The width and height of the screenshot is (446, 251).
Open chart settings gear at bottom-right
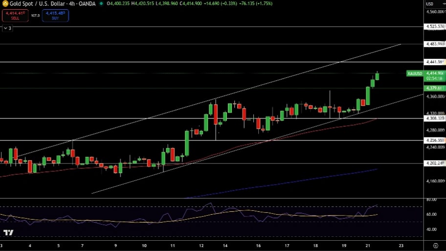(x=435, y=246)
